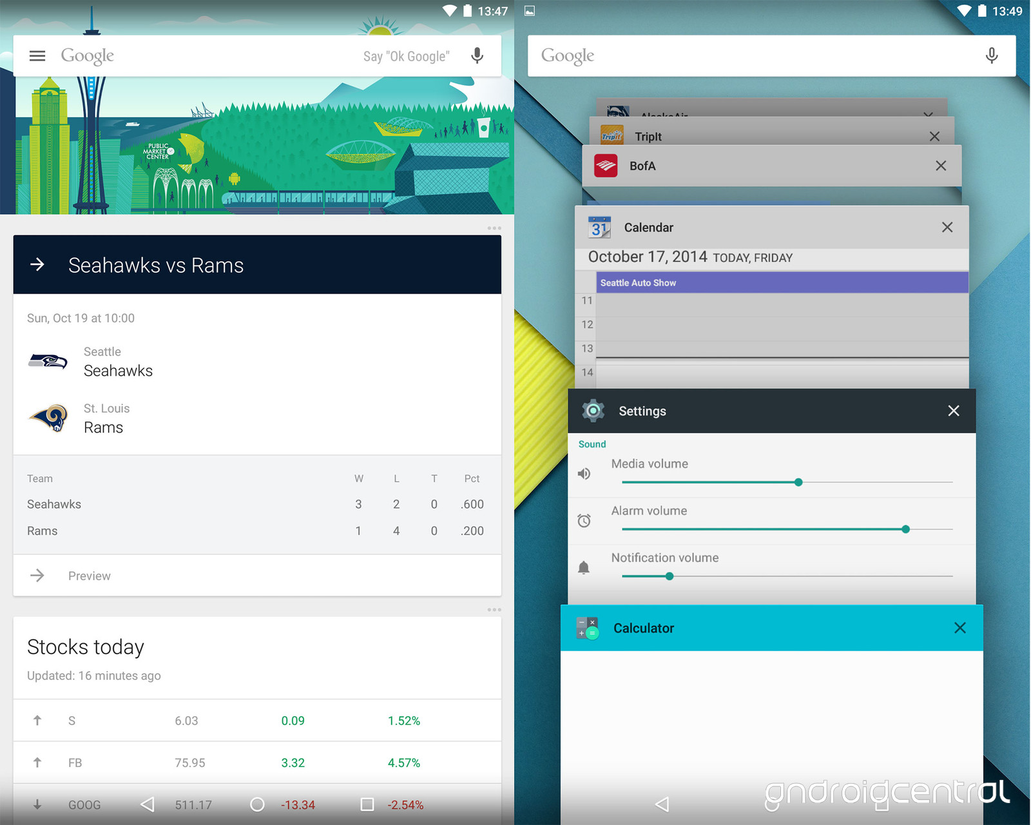Adjust the Media volume slider
The height and width of the screenshot is (825, 1031).
(x=787, y=482)
